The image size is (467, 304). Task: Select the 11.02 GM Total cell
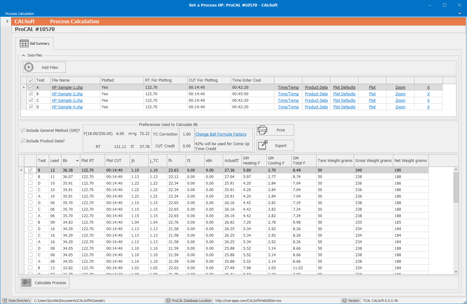(304, 268)
